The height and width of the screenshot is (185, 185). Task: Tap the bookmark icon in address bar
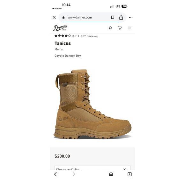113,18
